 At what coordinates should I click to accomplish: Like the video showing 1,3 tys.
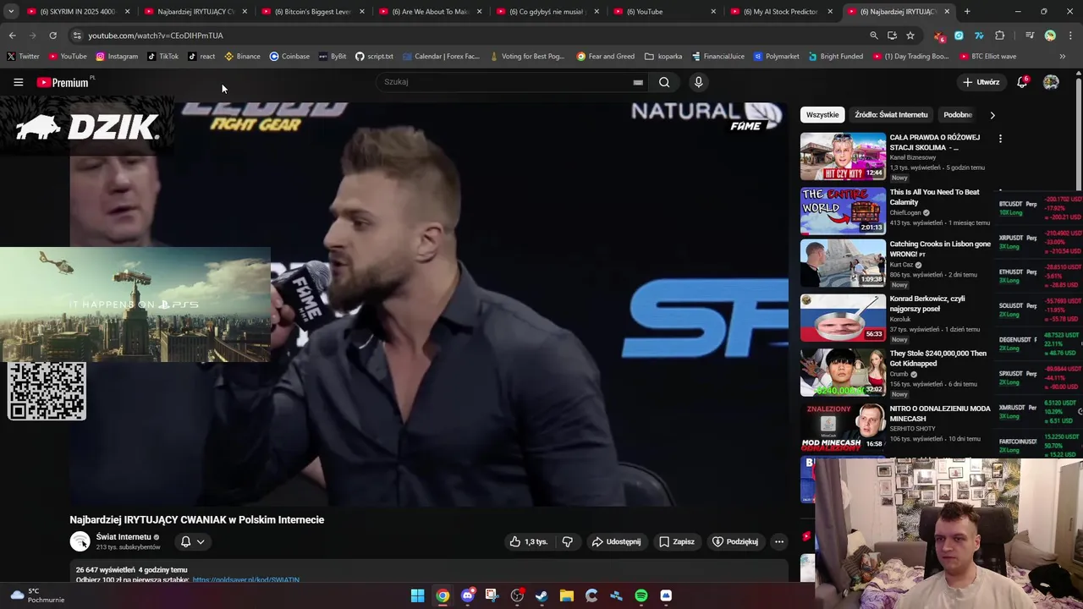[529, 541]
